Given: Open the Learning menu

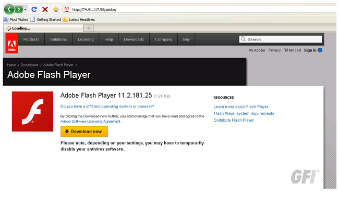Looking at the screenshot, I should click(x=86, y=39).
